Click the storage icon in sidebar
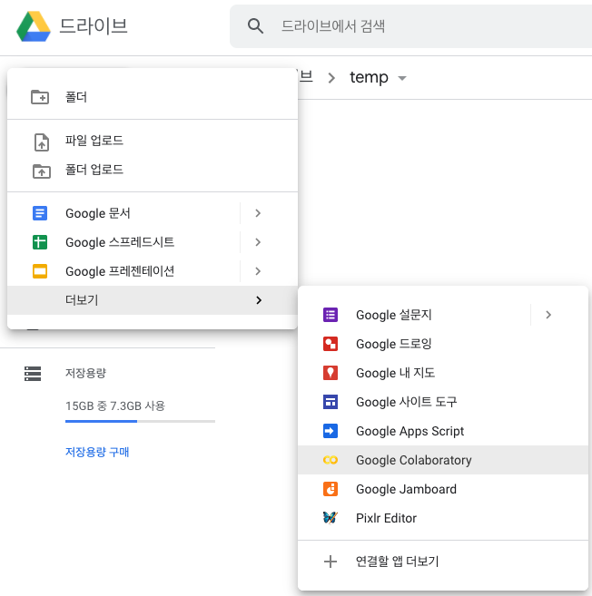The height and width of the screenshot is (596, 592). point(33,374)
